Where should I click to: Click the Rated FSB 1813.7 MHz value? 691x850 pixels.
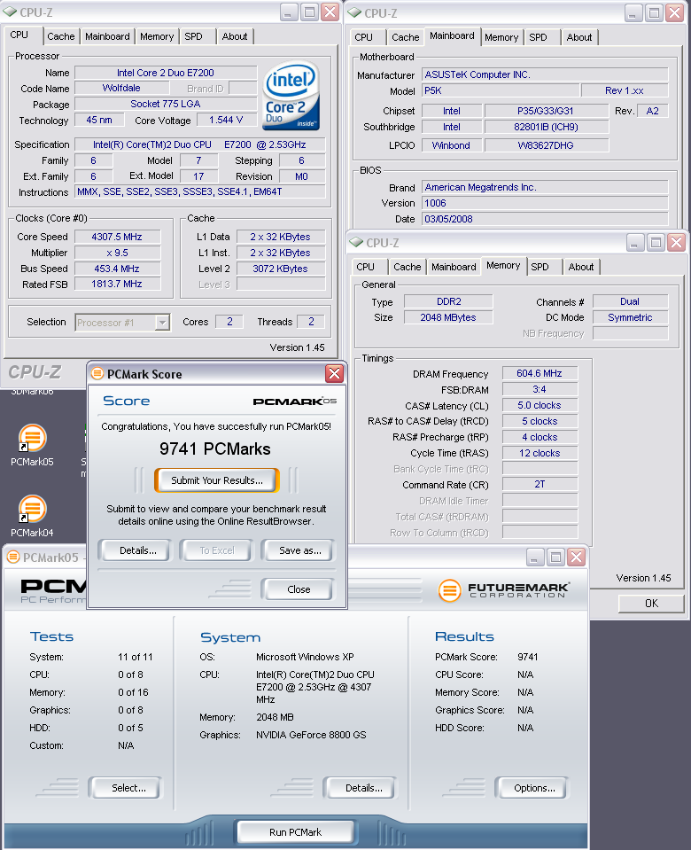[117, 284]
